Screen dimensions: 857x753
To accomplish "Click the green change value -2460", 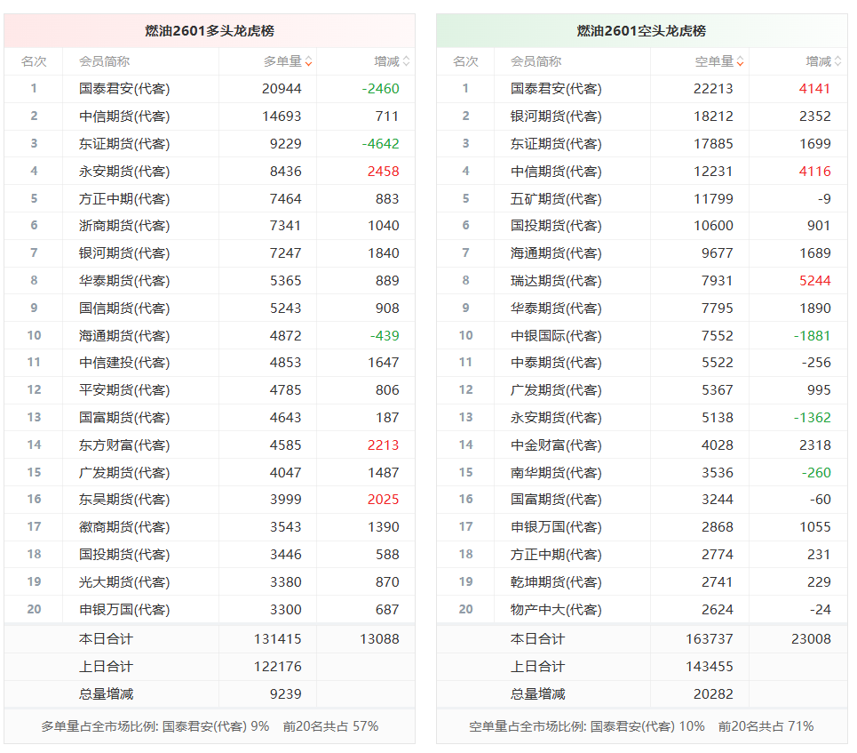I will pyautogui.click(x=380, y=89).
